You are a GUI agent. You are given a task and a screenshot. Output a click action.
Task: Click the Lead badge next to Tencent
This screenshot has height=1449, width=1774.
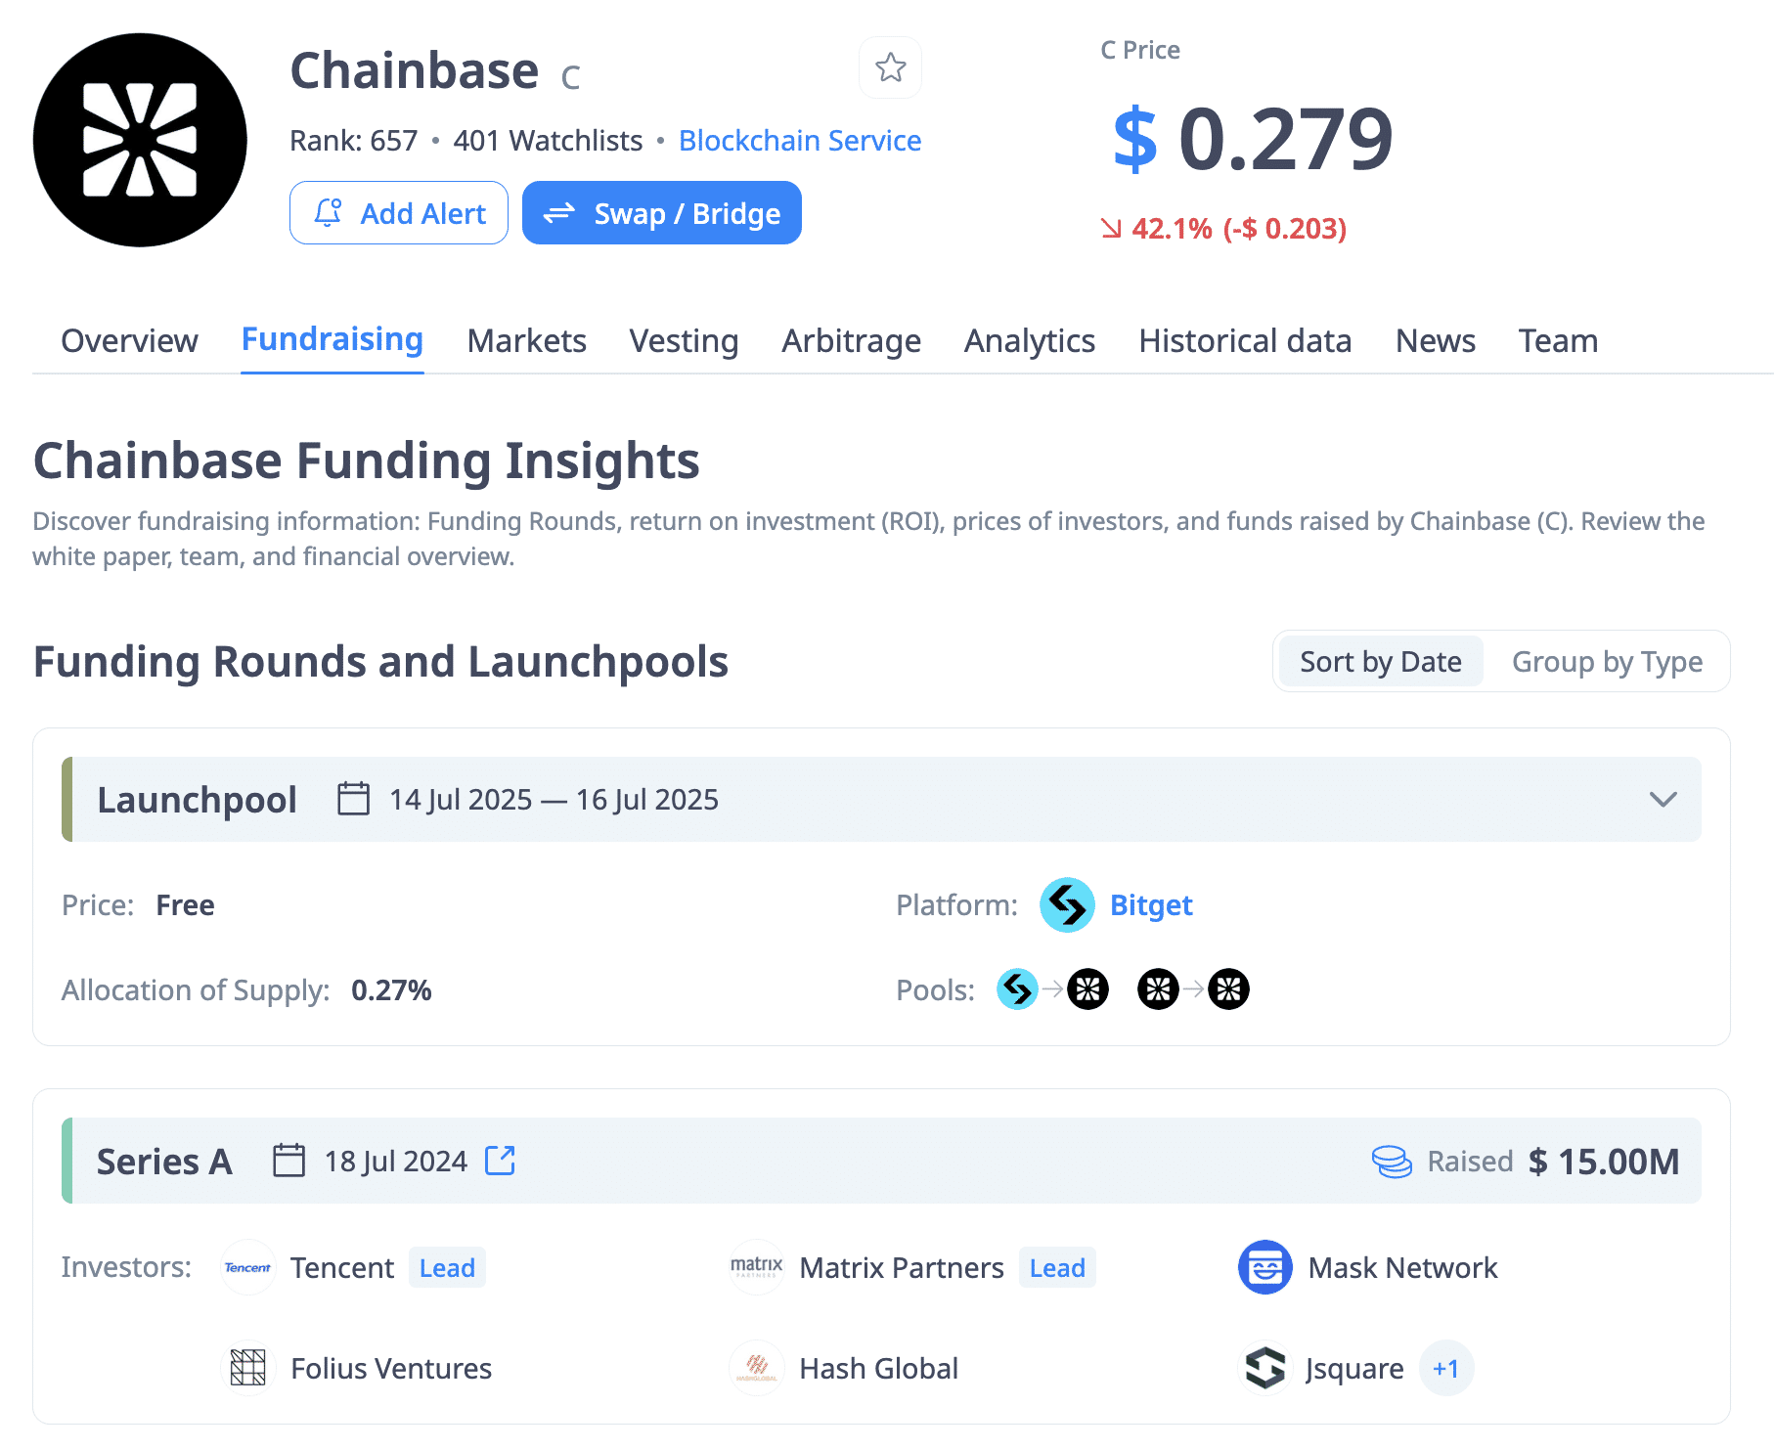click(x=447, y=1268)
